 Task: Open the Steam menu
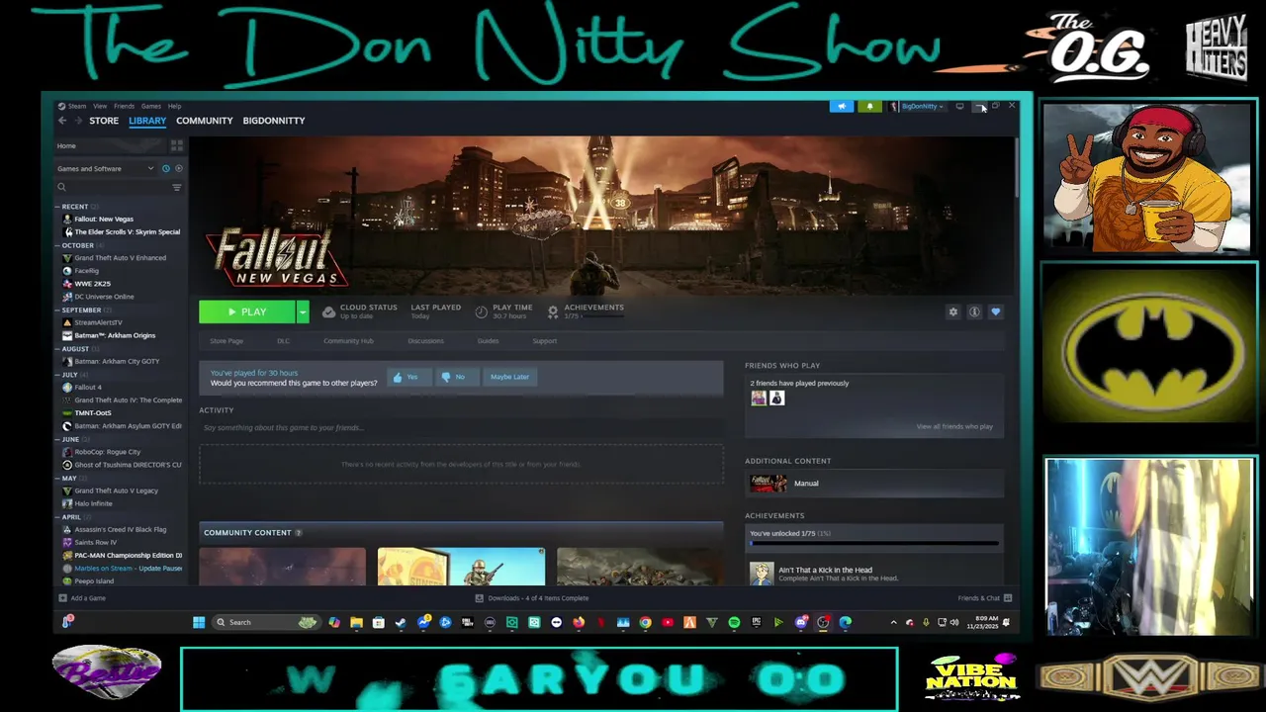pos(76,106)
